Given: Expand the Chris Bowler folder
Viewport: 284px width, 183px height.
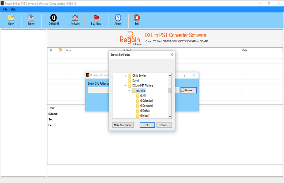Looking at the screenshot, I should point(125,76).
